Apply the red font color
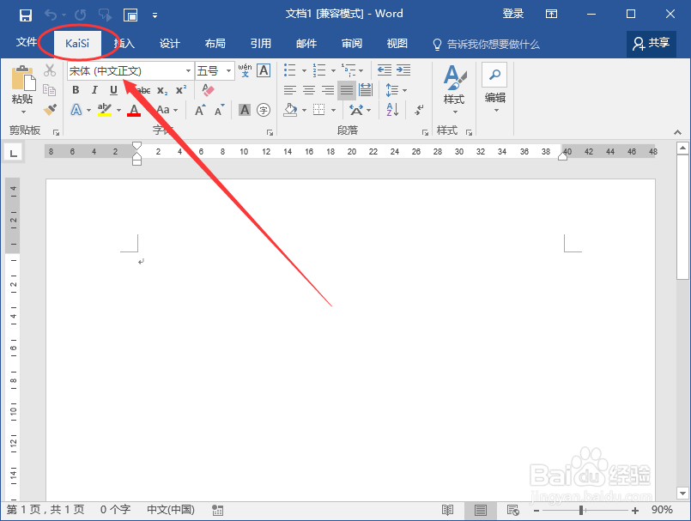 click(x=134, y=110)
